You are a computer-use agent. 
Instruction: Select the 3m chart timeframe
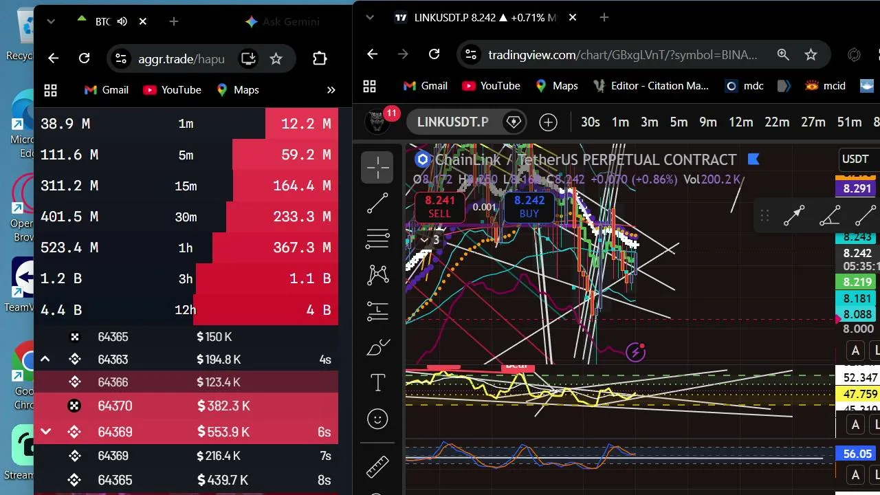point(650,122)
